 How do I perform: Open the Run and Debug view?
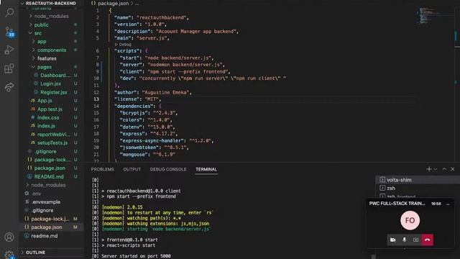9,50
